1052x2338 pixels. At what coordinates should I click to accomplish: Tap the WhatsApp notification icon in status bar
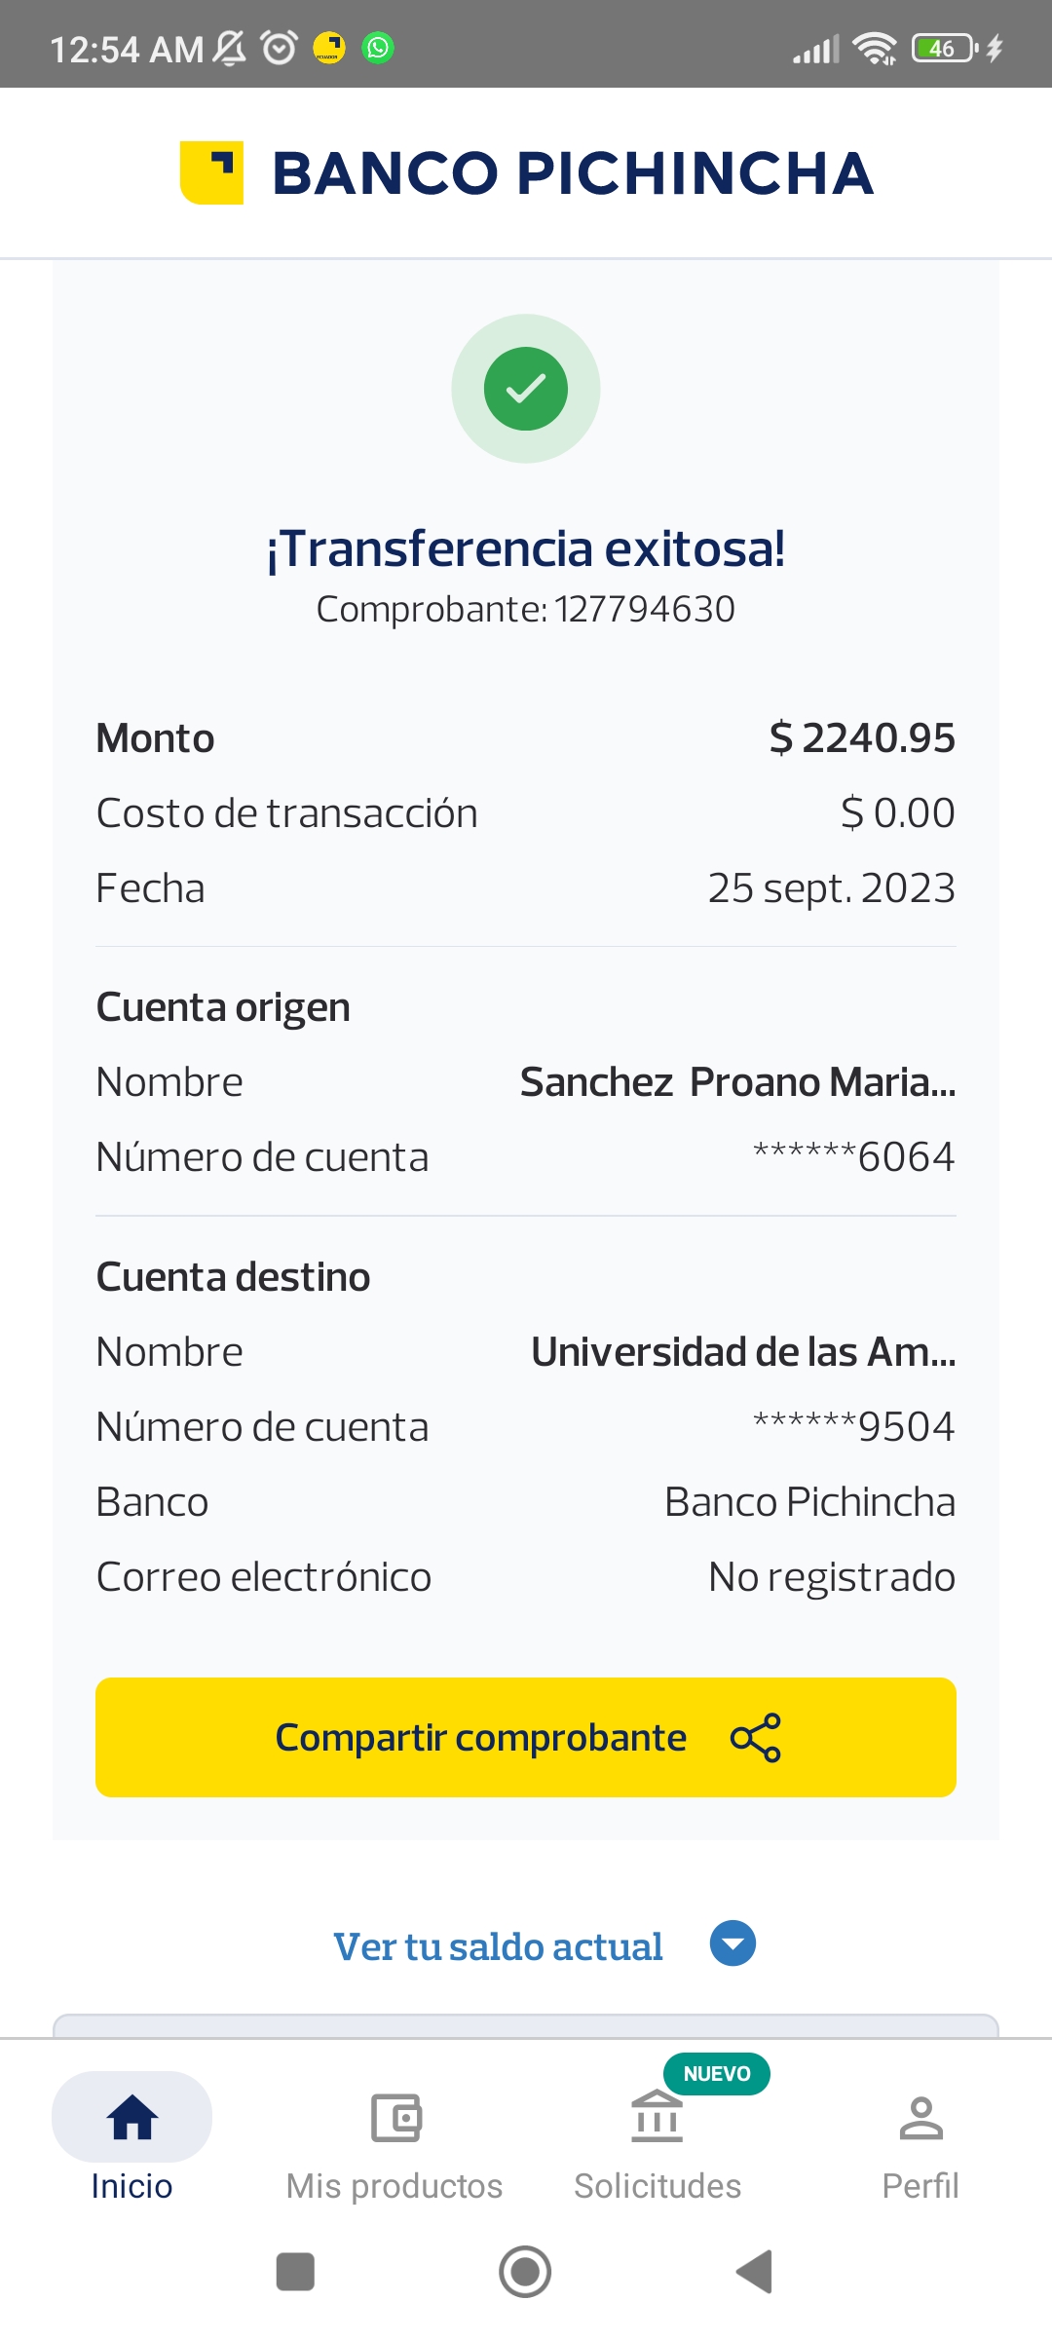(378, 48)
